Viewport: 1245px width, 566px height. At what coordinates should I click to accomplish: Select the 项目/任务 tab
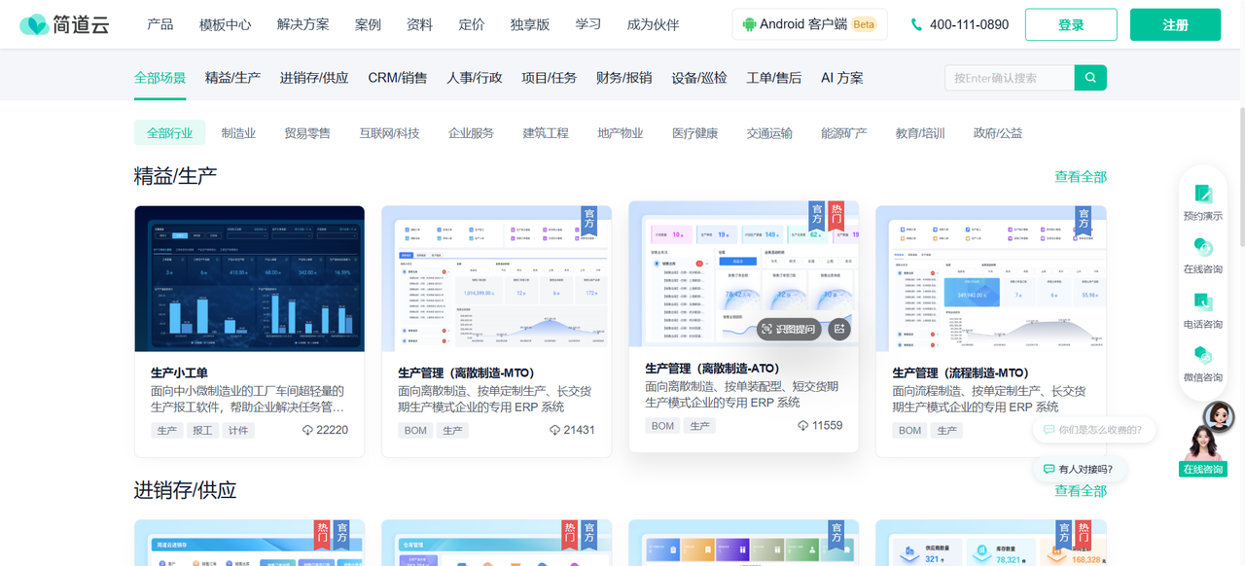[x=549, y=78]
